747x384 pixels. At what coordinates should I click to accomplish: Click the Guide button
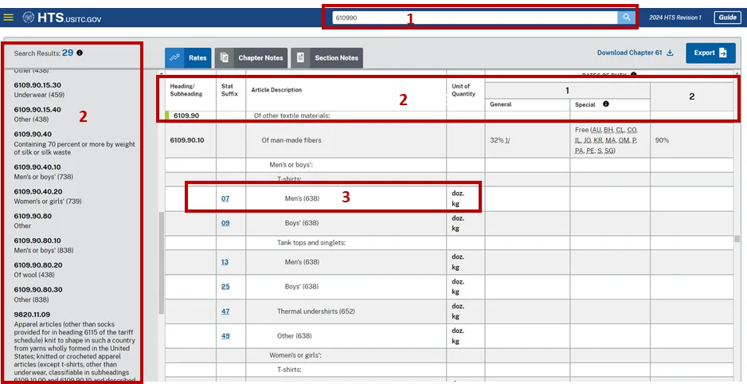[x=727, y=18]
